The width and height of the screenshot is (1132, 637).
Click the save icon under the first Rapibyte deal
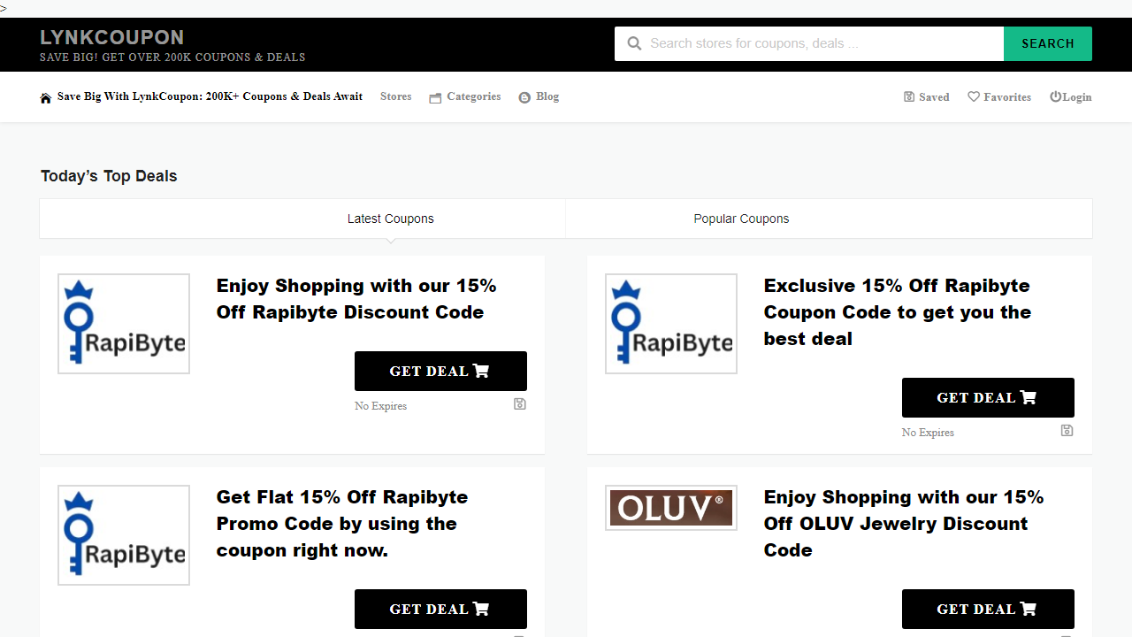[x=519, y=403]
